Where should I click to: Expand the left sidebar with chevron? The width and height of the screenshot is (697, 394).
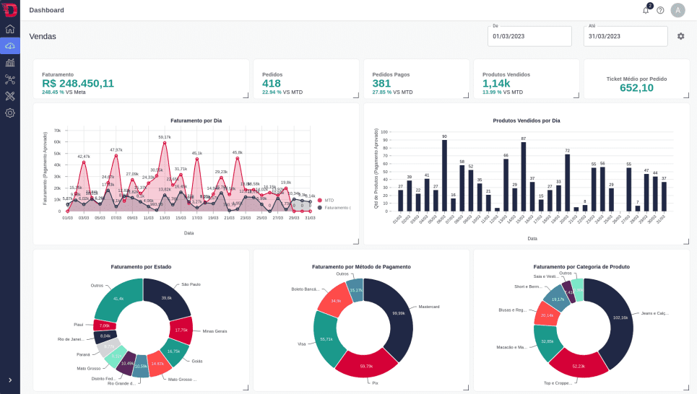pyautogui.click(x=10, y=380)
